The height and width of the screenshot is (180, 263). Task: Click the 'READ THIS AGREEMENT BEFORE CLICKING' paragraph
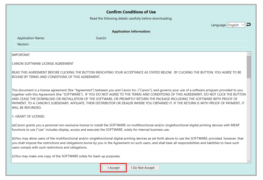click(x=126, y=75)
